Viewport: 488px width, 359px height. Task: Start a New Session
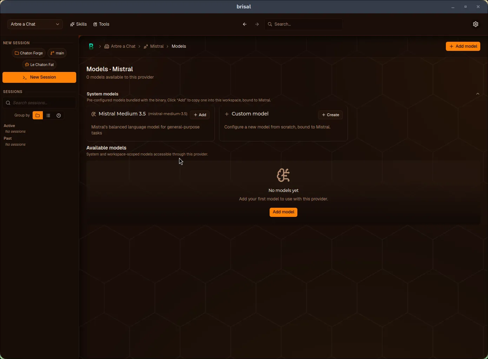click(x=39, y=77)
